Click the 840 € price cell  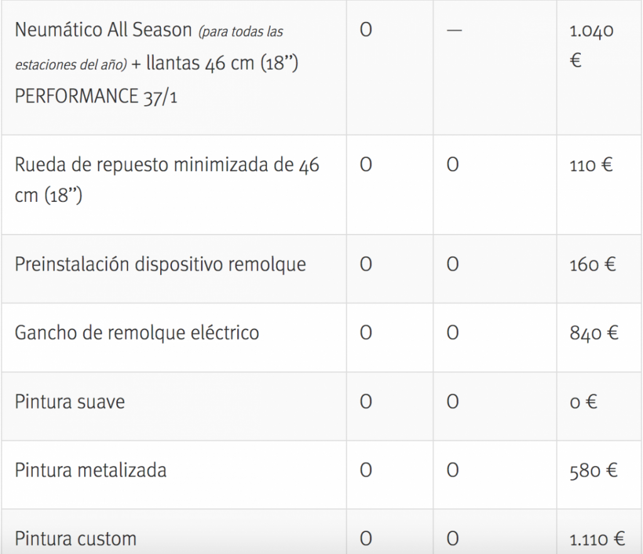[x=593, y=333]
